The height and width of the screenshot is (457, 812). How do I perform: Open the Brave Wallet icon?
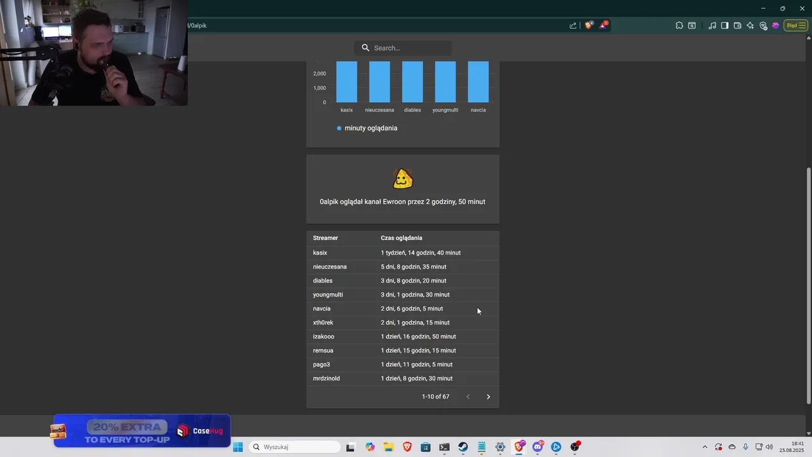[x=737, y=25]
